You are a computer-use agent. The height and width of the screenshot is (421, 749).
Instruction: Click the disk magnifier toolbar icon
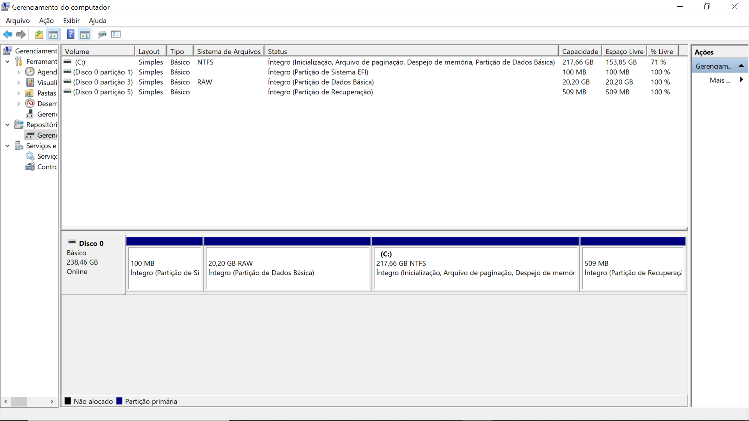(102, 34)
